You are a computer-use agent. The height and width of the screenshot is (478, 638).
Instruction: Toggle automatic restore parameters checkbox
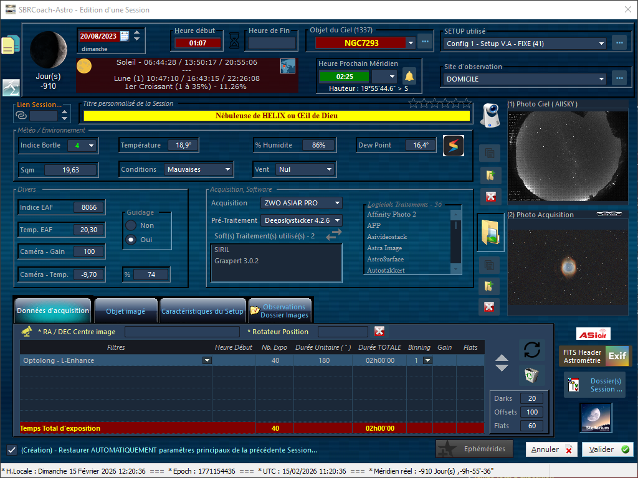click(x=12, y=450)
